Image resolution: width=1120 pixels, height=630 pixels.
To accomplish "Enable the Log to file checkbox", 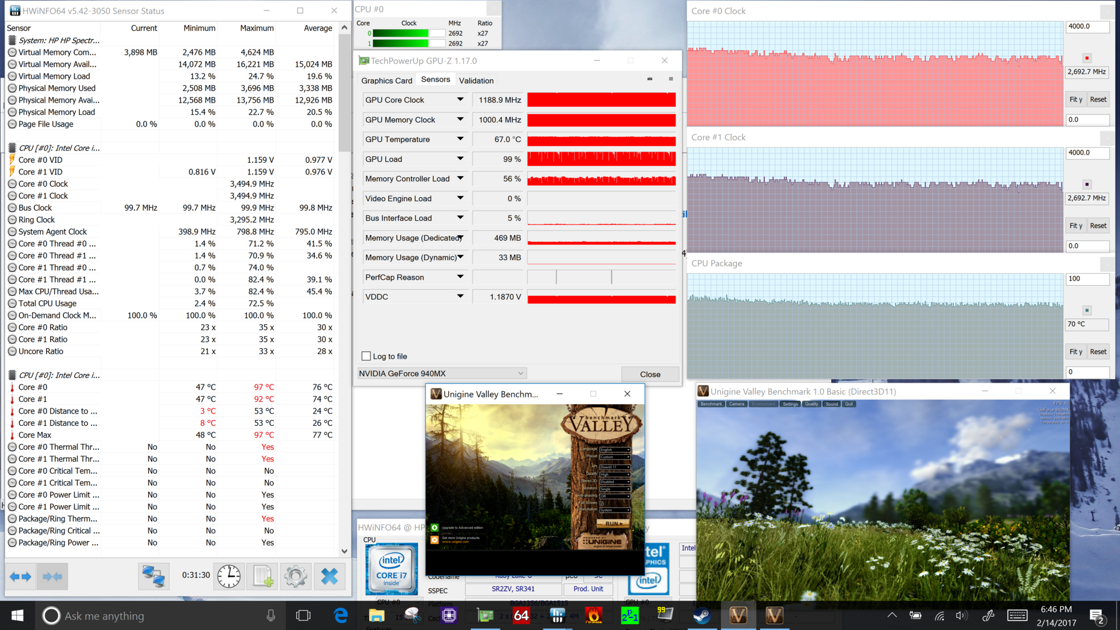I will (366, 356).
